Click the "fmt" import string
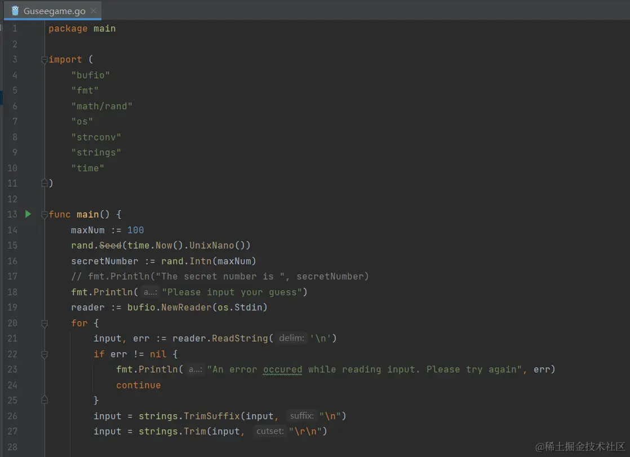This screenshot has width=630, height=457. pos(85,90)
